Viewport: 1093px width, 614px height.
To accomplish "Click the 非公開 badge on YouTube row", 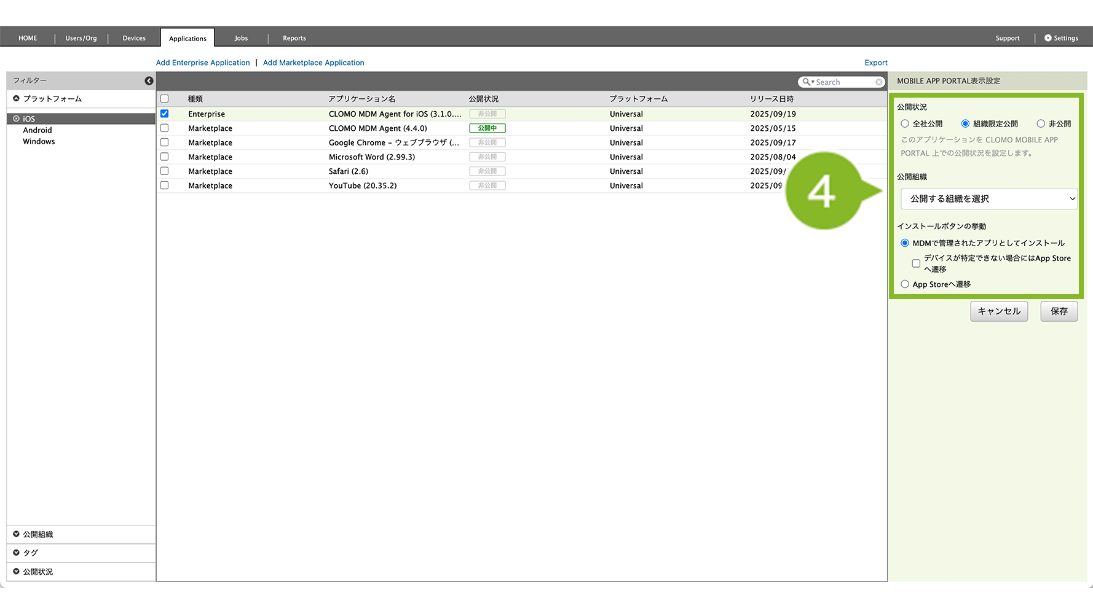I will pos(487,185).
